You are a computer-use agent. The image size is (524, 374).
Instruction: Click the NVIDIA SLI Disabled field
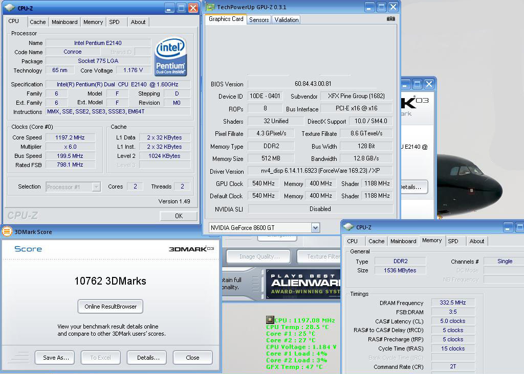coord(320,209)
